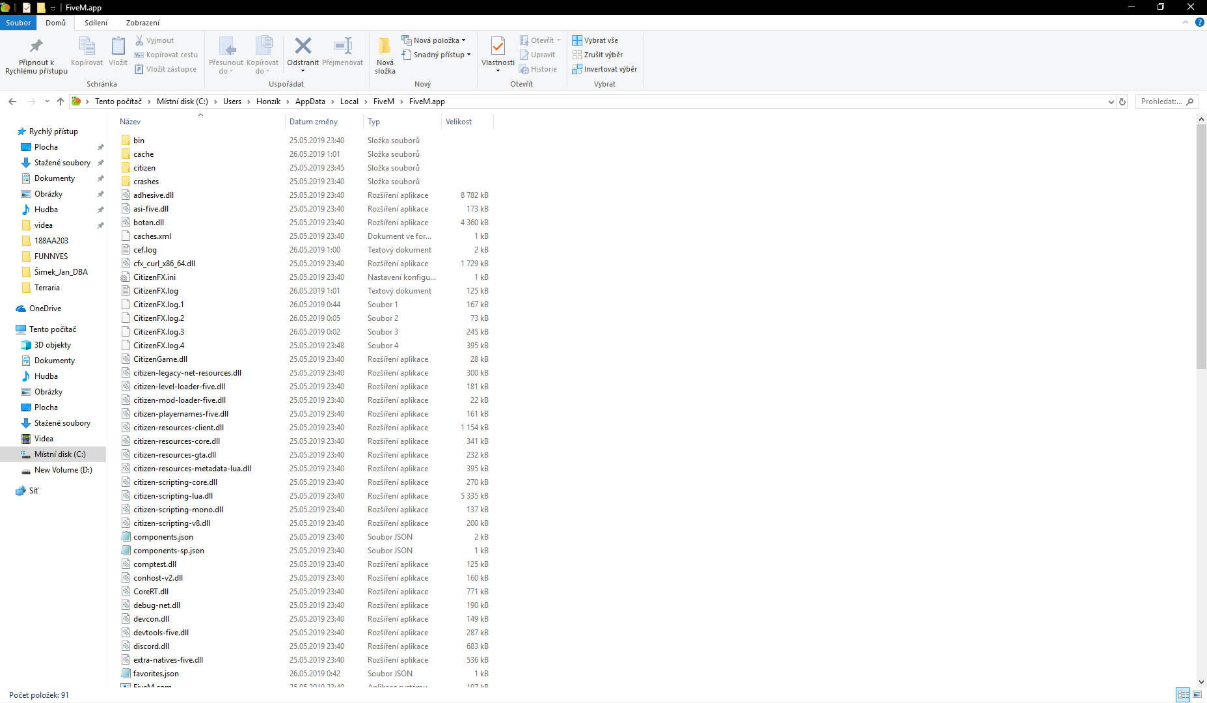This screenshot has width=1207, height=703.
Task: Click Připnout k Rychlému přístupu pin icon
Action: click(36, 47)
